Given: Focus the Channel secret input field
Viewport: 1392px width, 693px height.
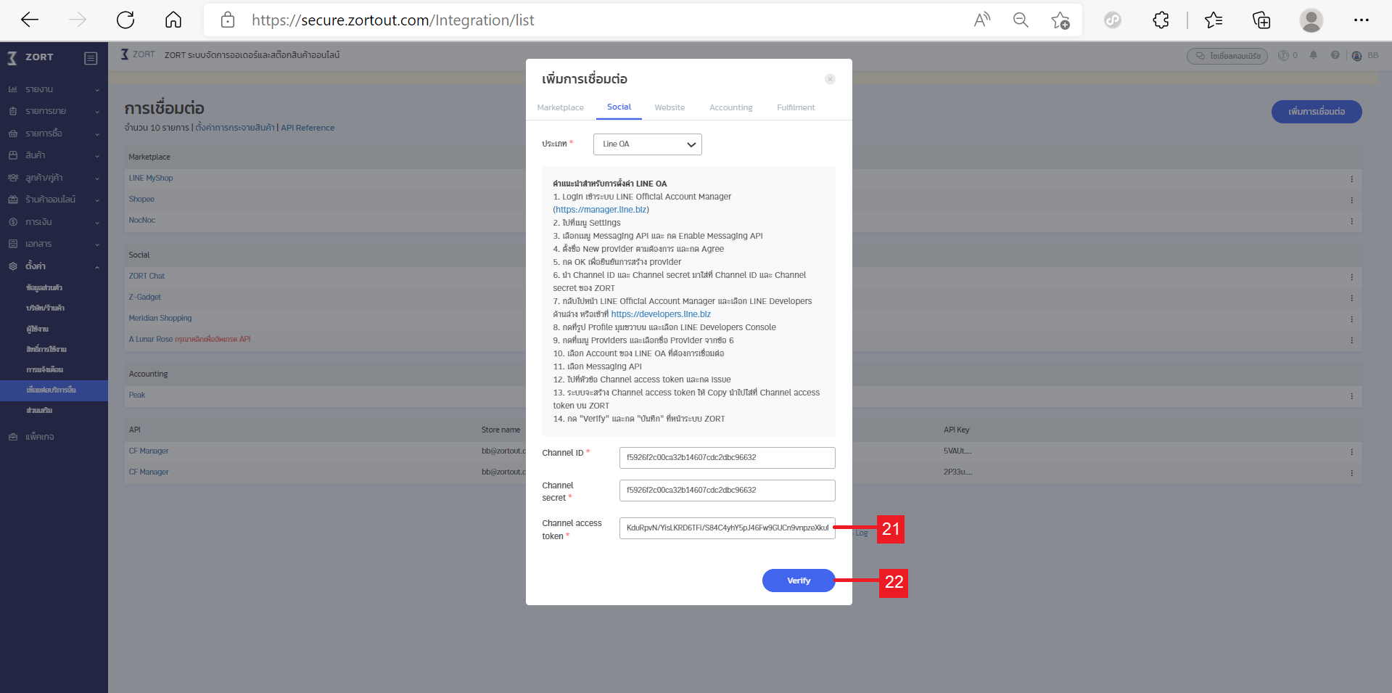Looking at the screenshot, I should pos(727,491).
